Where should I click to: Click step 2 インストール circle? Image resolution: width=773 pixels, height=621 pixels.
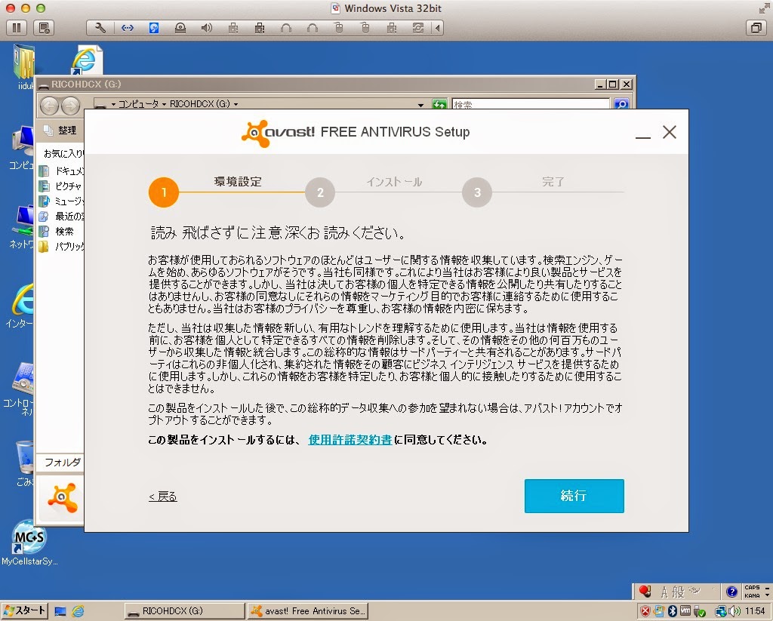(320, 192)
